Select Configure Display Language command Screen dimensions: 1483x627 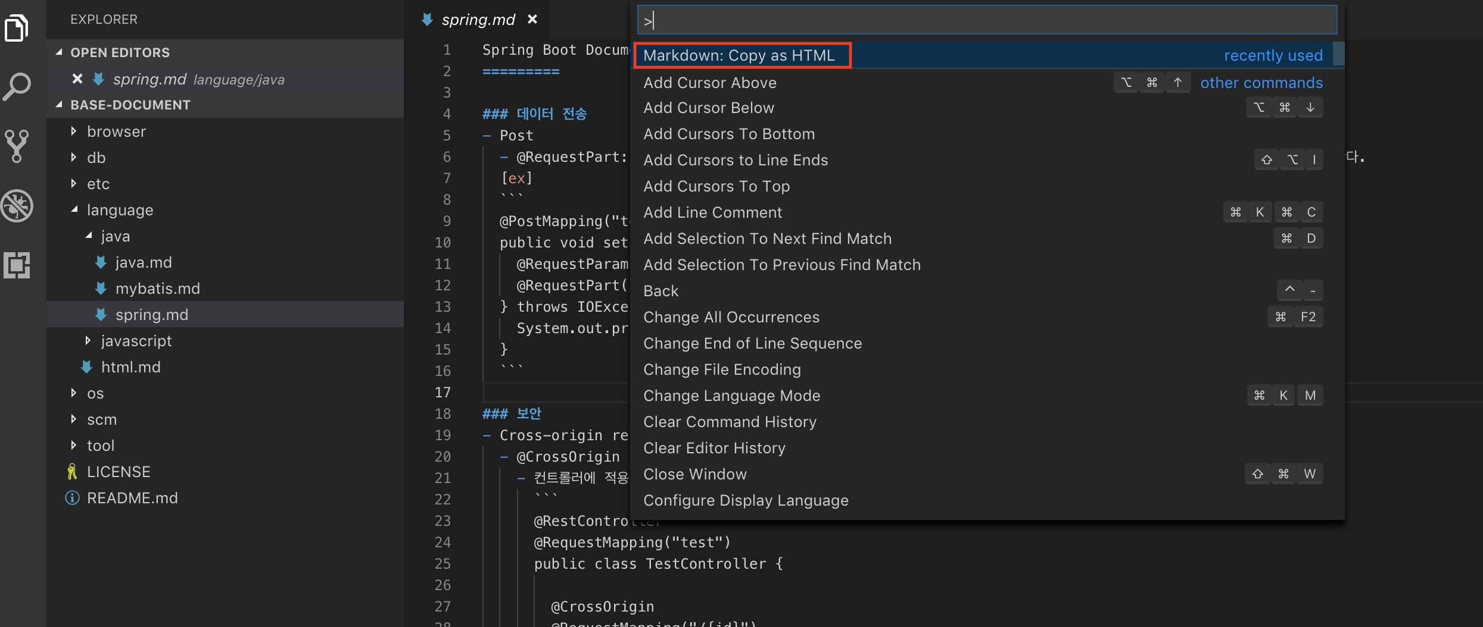tap(987, 500)
